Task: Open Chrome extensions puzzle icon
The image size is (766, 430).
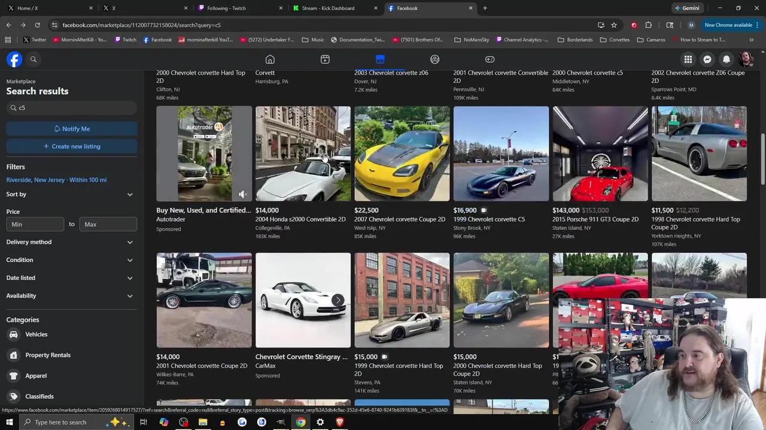Action: coord(648,25)
